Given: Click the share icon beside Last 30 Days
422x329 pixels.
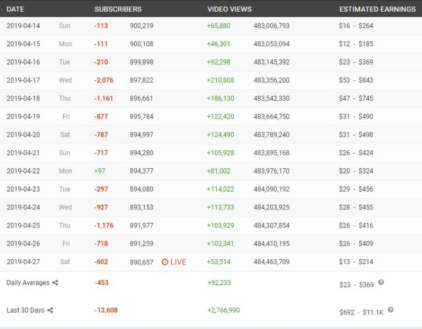Looking at the screenshot, I should coord(50,310).
